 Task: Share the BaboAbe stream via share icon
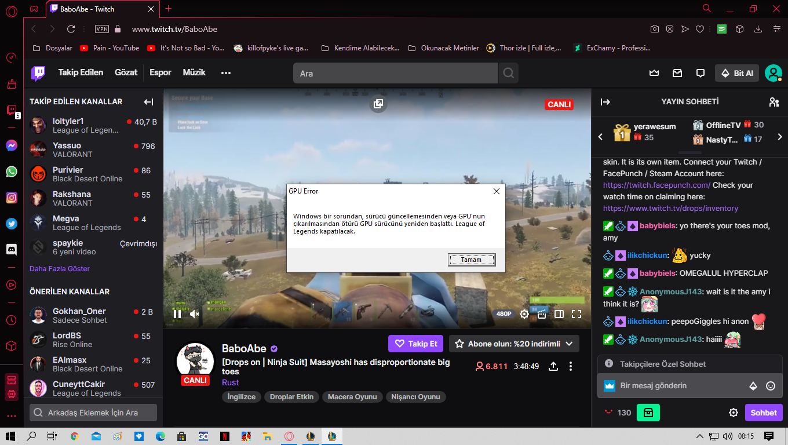[553, 366]
